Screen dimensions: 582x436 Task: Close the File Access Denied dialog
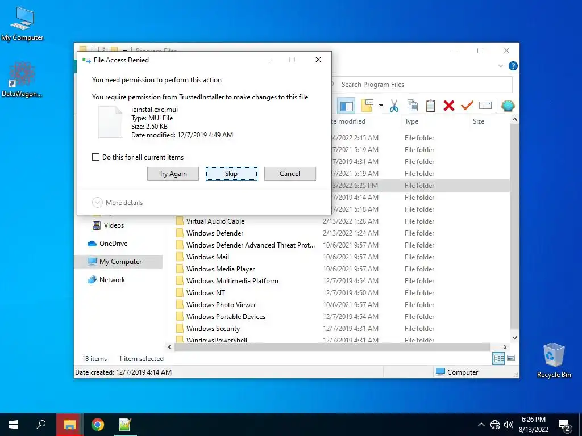point(318,60)
